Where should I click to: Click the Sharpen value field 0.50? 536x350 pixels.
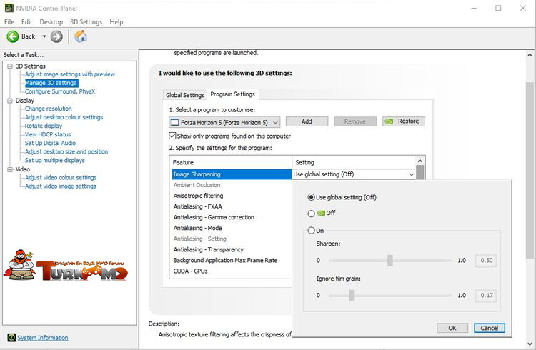point(486,261)
